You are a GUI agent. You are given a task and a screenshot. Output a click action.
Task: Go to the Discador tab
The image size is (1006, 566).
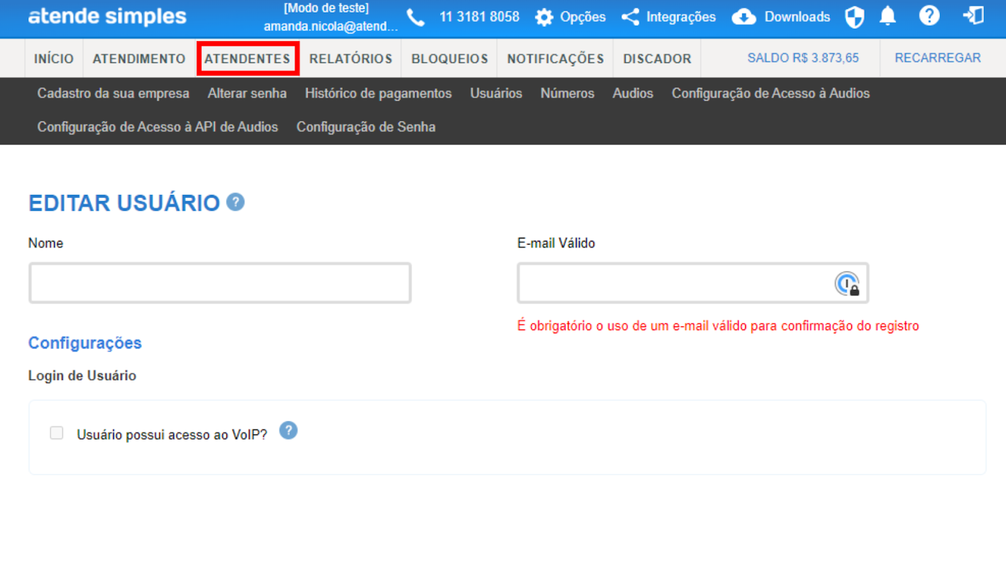click(657, 58)
